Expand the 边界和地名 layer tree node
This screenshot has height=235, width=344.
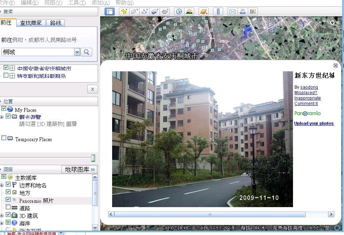[x=2, y=185]
